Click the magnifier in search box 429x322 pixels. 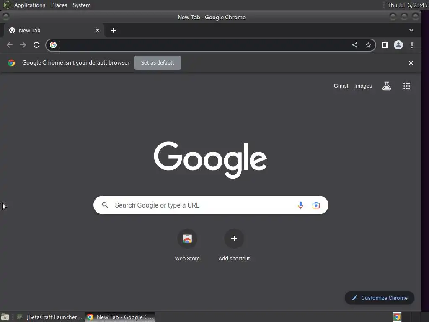[105, 205]
